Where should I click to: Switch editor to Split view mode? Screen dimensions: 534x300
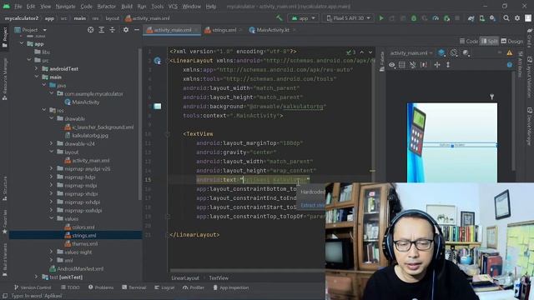[x=490, y=41]
